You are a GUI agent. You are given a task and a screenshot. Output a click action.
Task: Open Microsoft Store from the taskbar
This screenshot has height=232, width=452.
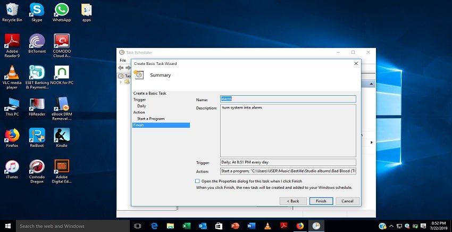pos(219,226)
